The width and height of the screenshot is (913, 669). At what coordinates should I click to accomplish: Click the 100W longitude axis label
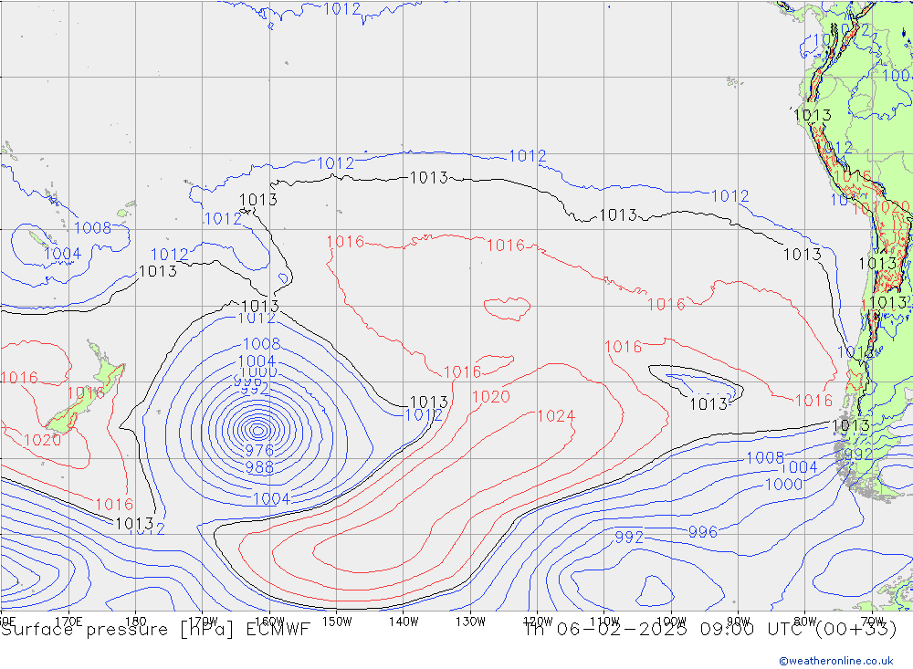(671, 622)
